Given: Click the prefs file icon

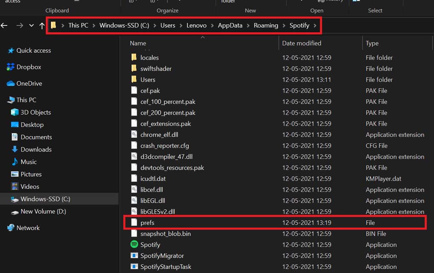Looking at the screenshot, I should pyautogui.click(x=134, y=222).
